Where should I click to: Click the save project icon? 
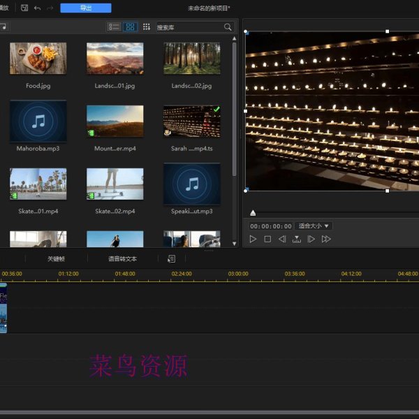24,8
